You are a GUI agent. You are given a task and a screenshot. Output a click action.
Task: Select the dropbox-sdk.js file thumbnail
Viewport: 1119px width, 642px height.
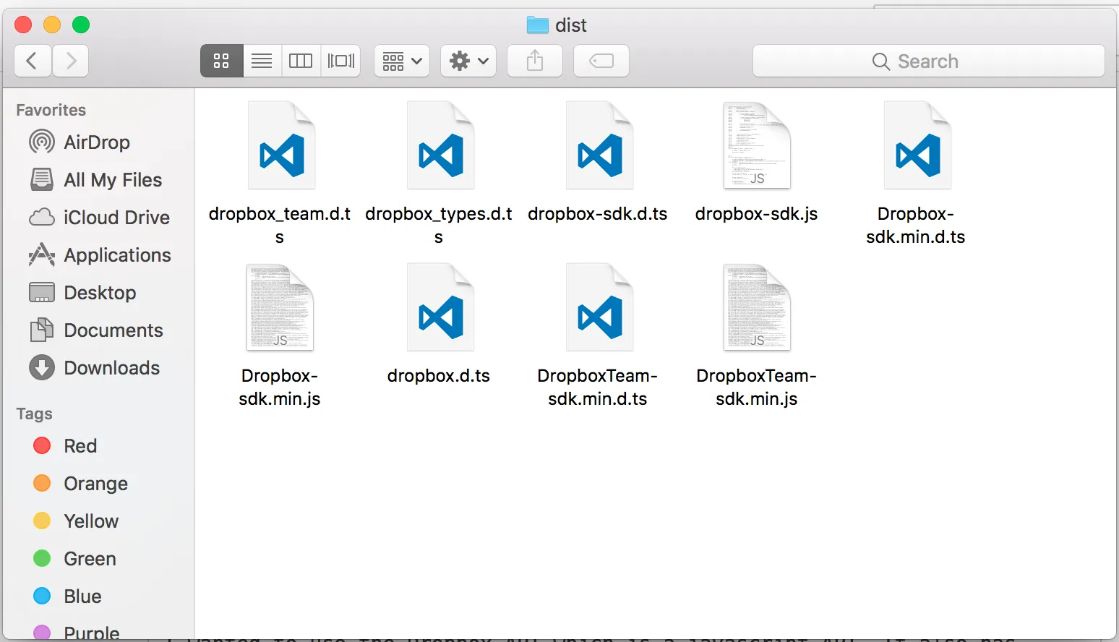click(757, 145)
